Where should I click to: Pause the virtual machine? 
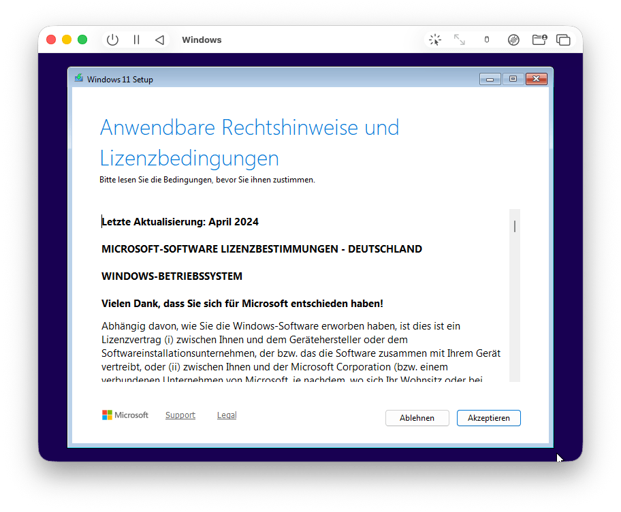136,40
